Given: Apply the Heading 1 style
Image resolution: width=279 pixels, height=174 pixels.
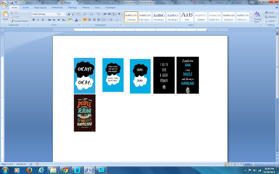Looking at the screenshot, I should [x=159, y=17].
